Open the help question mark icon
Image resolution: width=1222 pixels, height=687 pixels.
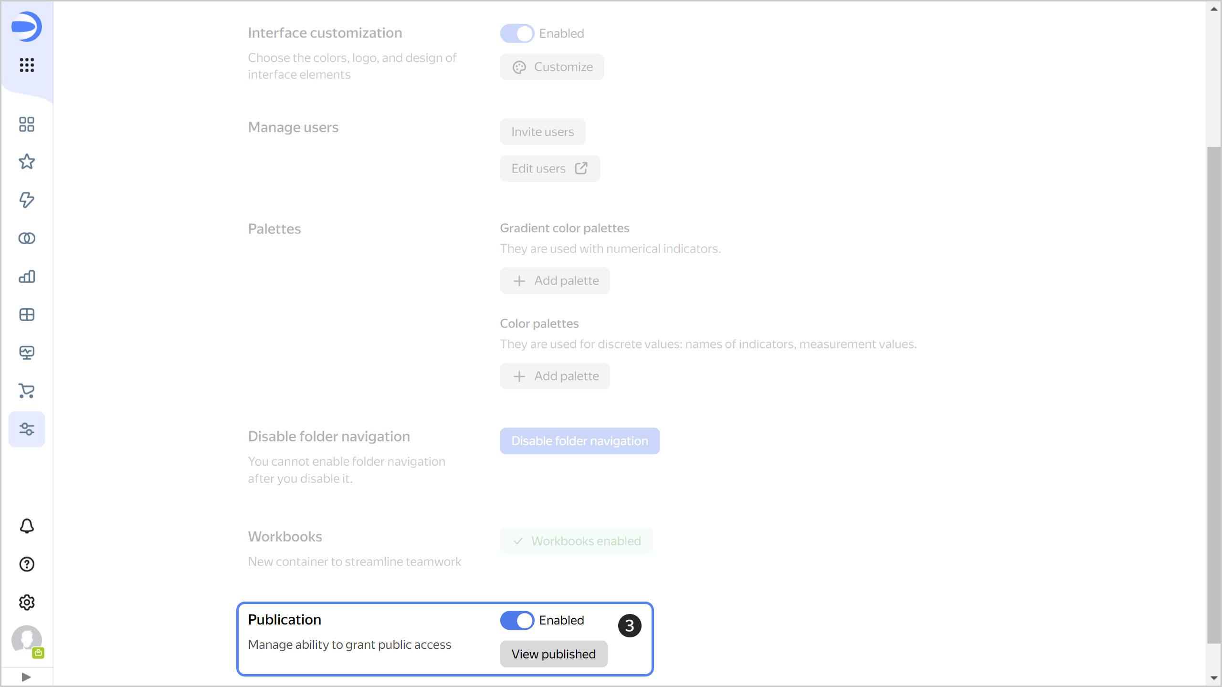pos(27,564)
